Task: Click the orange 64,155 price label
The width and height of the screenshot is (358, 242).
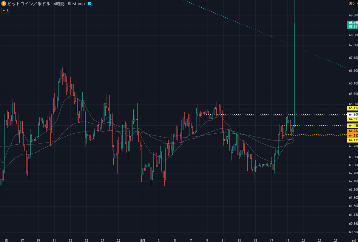Action: point(352,135)
